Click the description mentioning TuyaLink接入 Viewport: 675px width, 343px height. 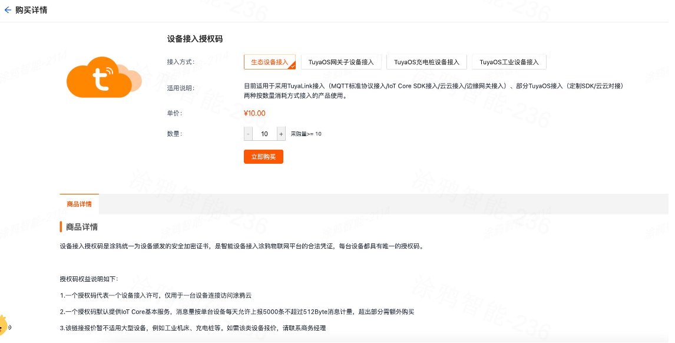tap(434, 91)
